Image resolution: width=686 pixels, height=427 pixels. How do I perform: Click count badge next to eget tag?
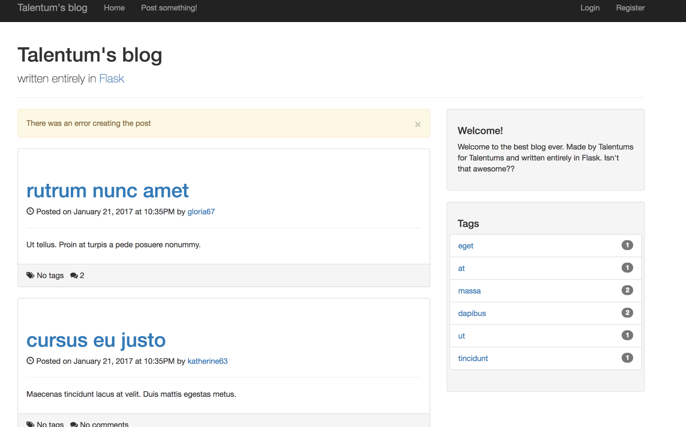click(627, 245)
